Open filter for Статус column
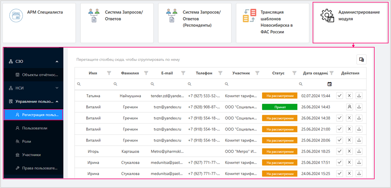The height and width of the screenshot is (188, 391). point(295,73)
